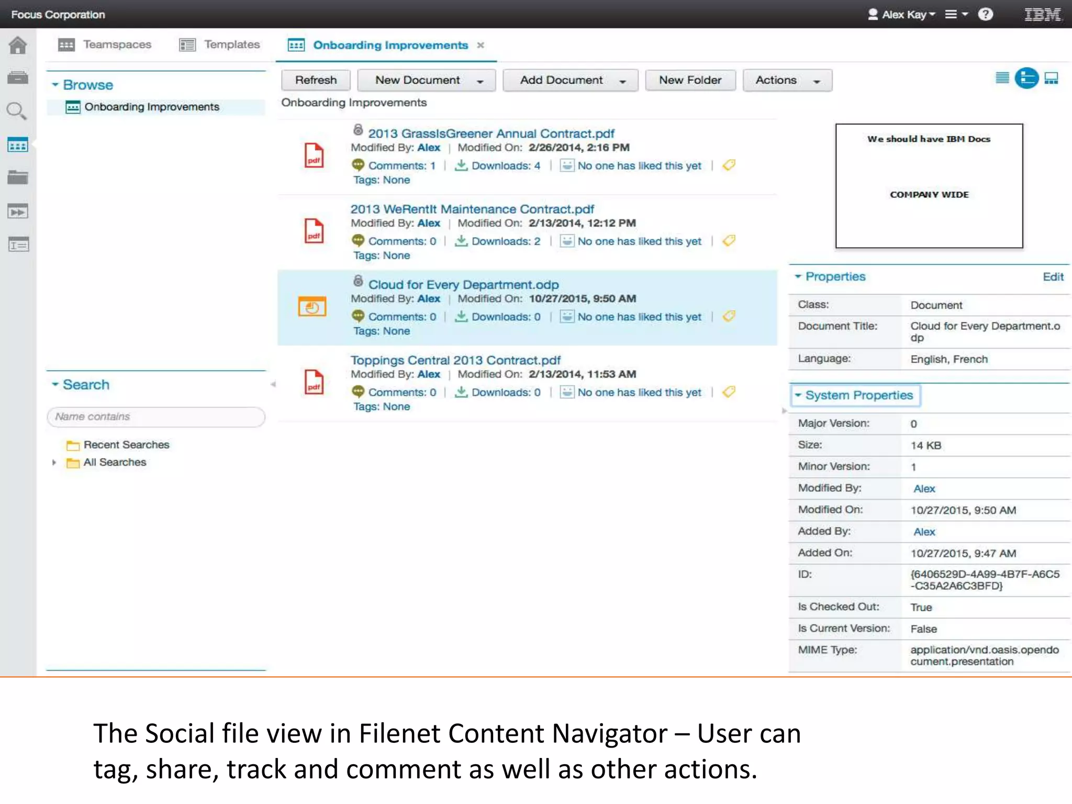Open the Search magnifier icon in sidebar
This screenshot has height=804, width=1072.
(17, 111)
